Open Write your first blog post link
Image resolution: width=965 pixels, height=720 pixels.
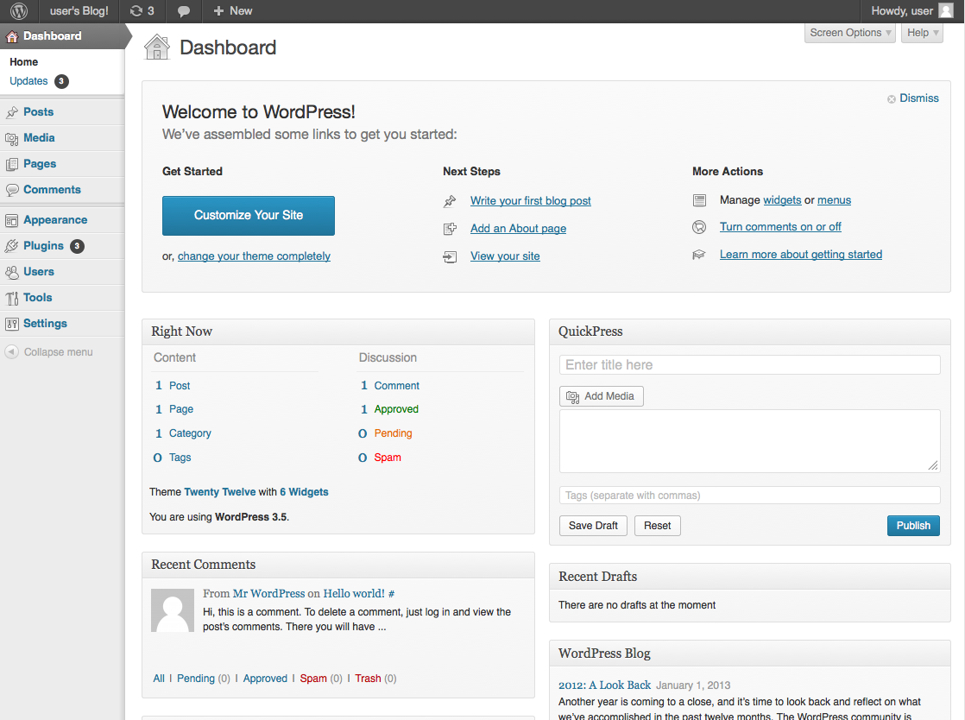(531, 200)
